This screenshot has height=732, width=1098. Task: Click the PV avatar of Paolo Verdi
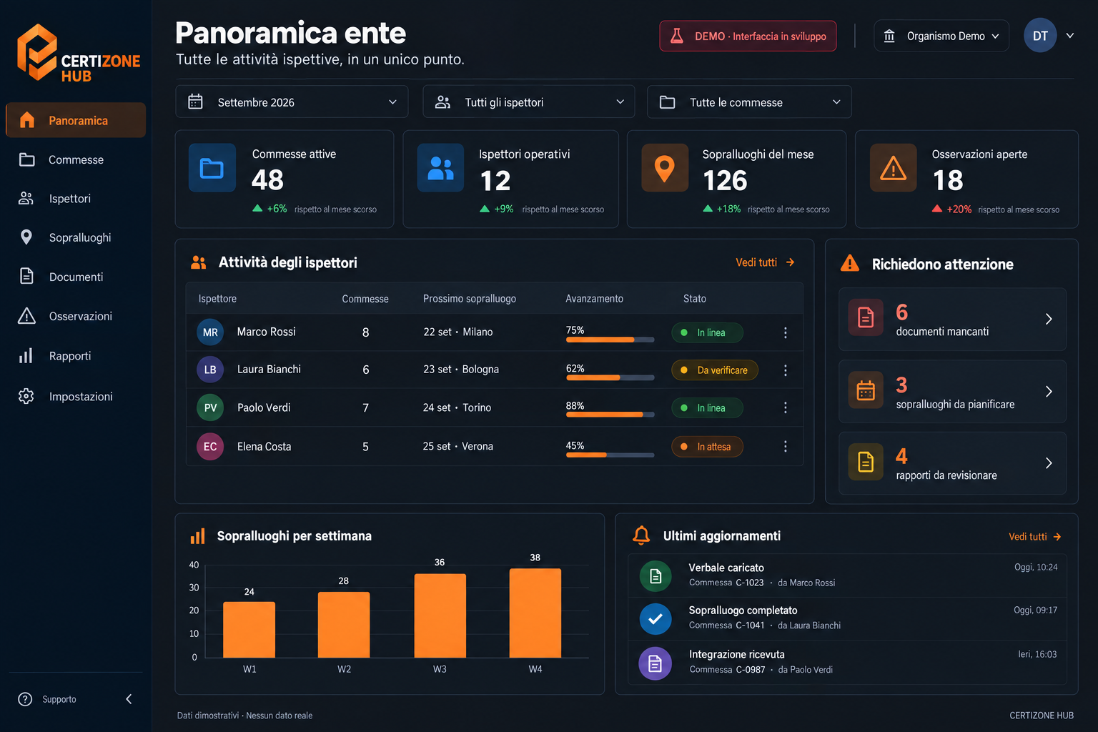210,407
